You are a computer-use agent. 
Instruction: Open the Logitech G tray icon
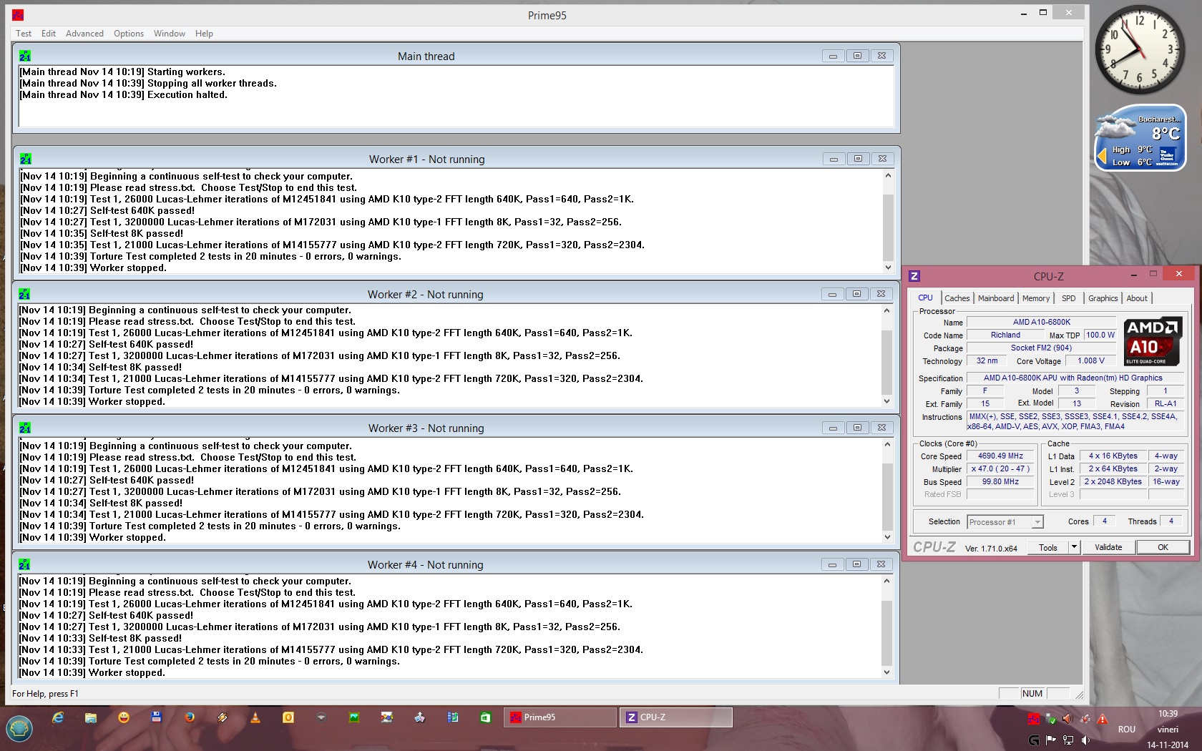[x=1033, y=740]
